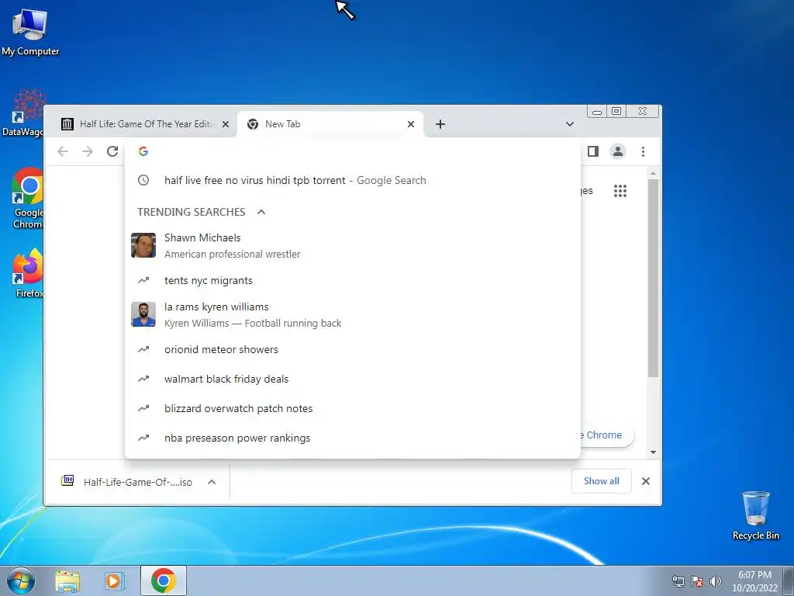
Task: Click the Shawn Michaels thumbnail photo
Action: click(x=143, y=245)
